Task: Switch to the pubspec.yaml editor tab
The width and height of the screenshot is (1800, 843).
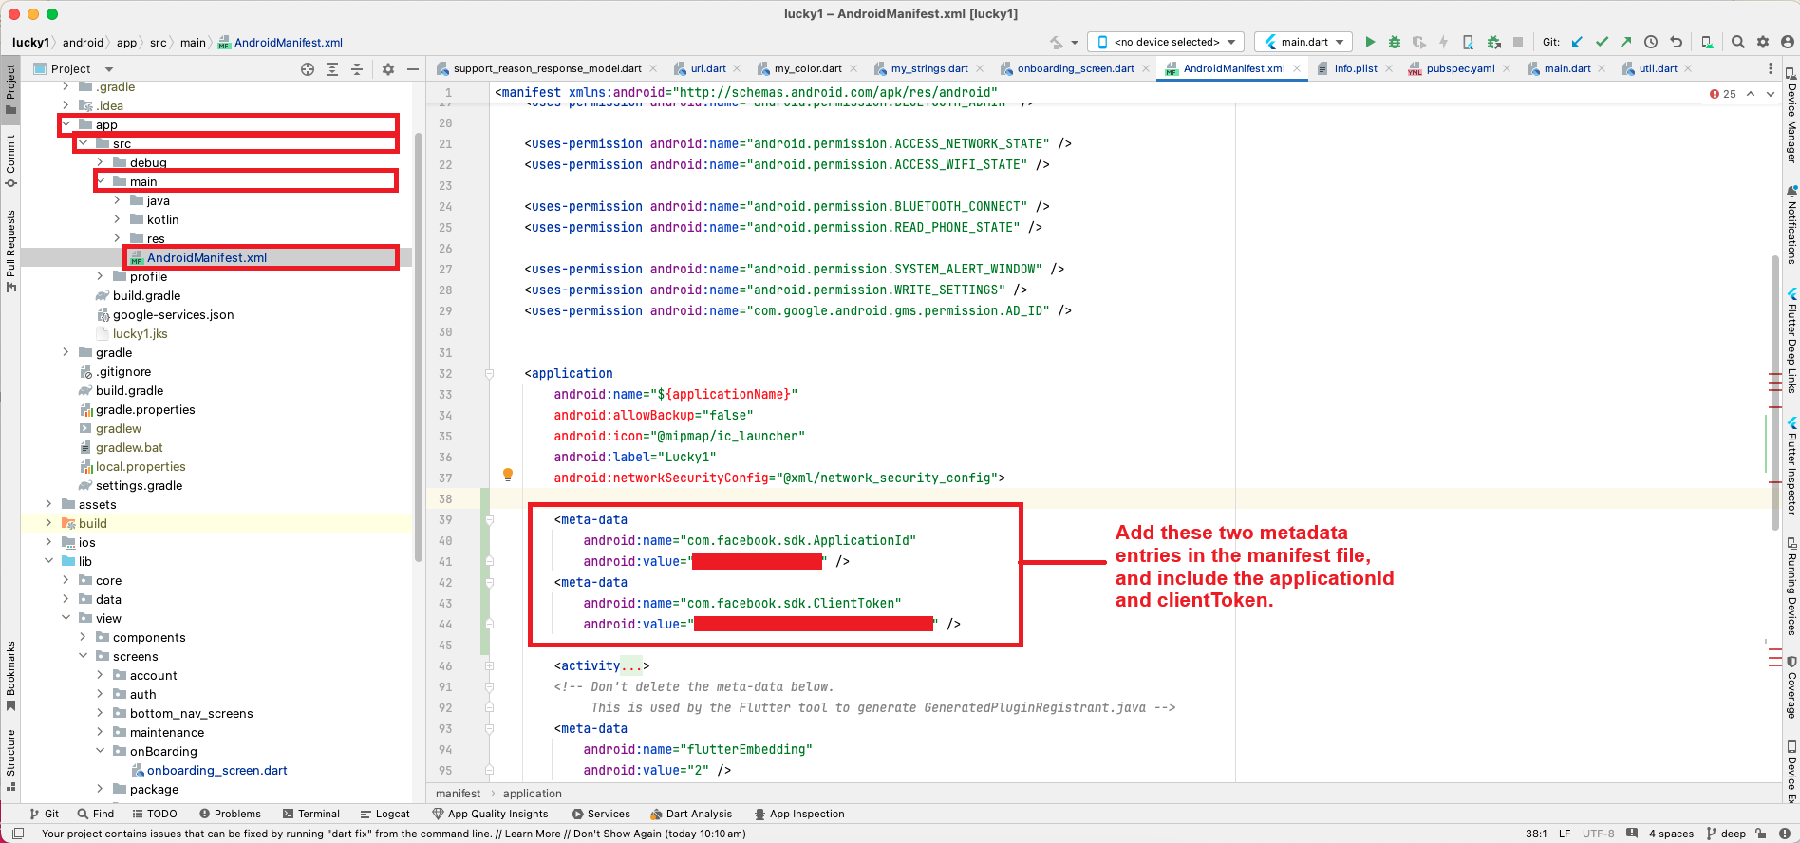Action: point(1459,68)
